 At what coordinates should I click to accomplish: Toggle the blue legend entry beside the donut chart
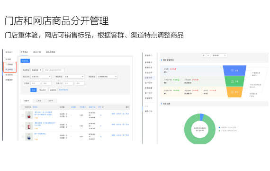(227, 127)
